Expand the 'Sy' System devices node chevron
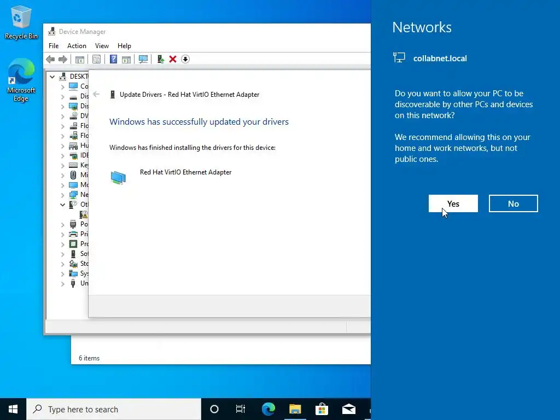 click(63, 274)
